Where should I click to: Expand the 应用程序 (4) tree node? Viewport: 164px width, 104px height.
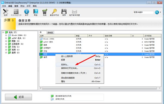point(6,44)
